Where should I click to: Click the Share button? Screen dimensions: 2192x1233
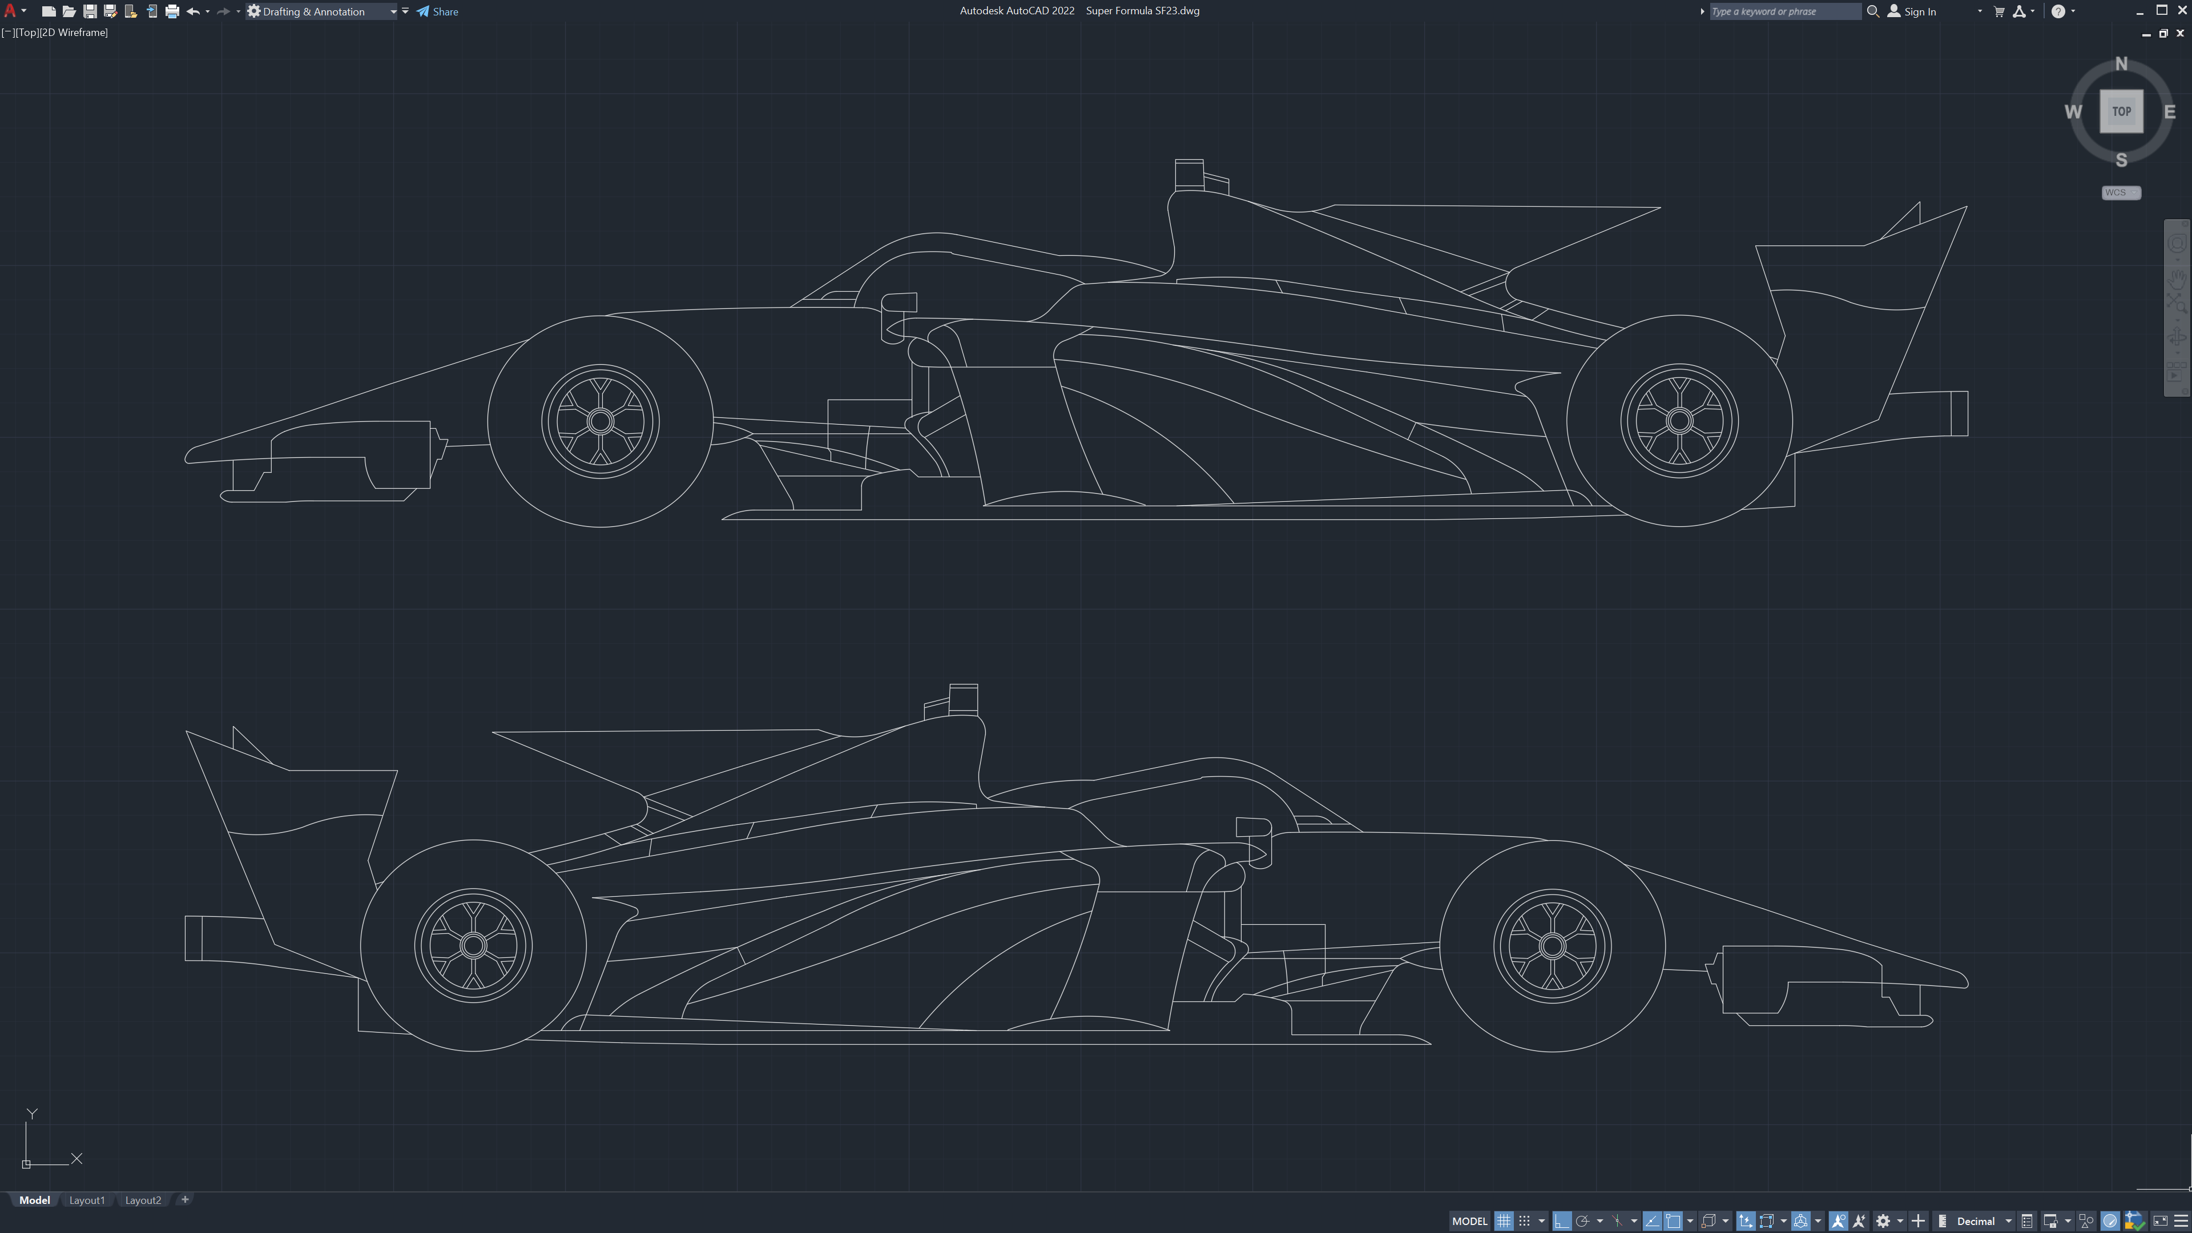[437, 11]
